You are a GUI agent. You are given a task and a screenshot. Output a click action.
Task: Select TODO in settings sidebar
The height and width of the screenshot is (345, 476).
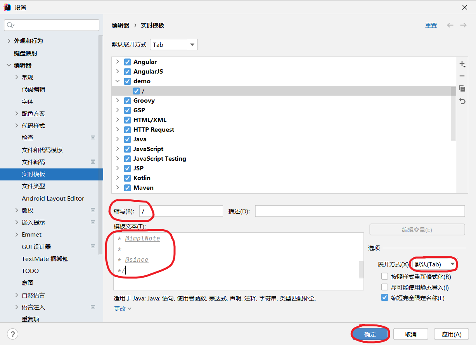click(x=30, y=271)
